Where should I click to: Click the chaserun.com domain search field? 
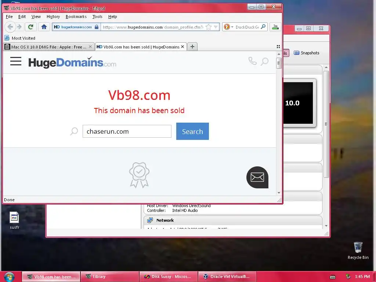[127, 131]
